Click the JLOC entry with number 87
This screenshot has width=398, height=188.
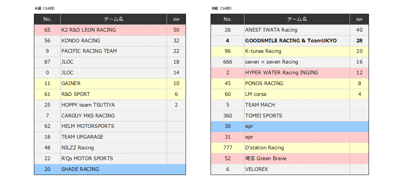click(67, 62)
